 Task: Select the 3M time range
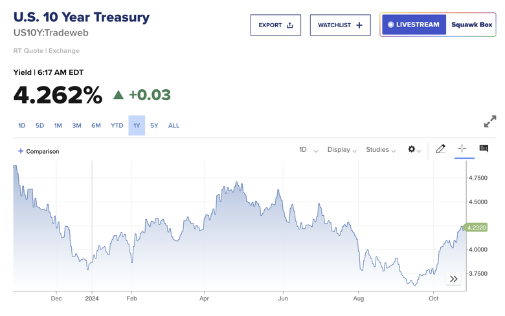pyautogui.click(x=77, y=125)
